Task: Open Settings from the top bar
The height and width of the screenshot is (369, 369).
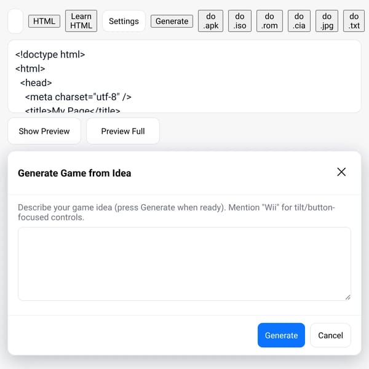Action: [x=124, y=21]
